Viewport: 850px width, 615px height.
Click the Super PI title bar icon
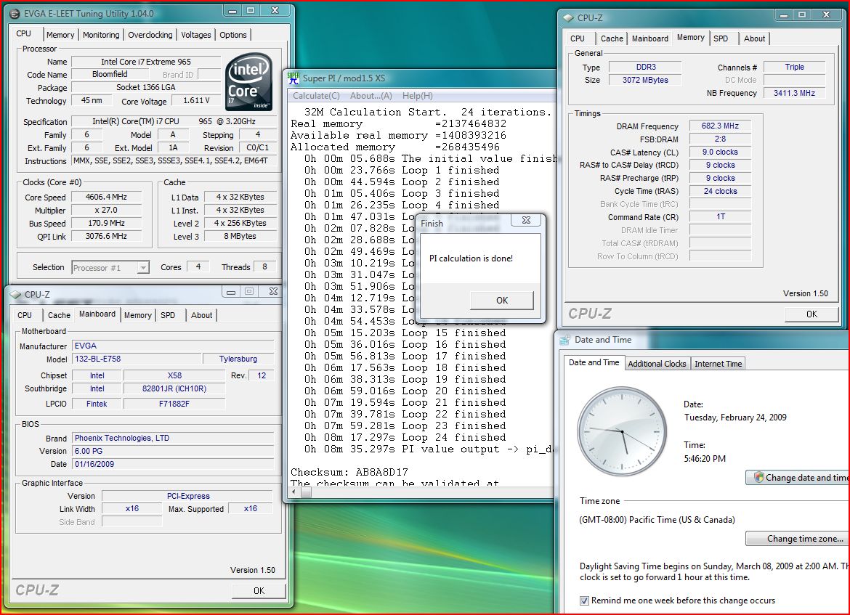pyautogui.click(x=294, y=78)
